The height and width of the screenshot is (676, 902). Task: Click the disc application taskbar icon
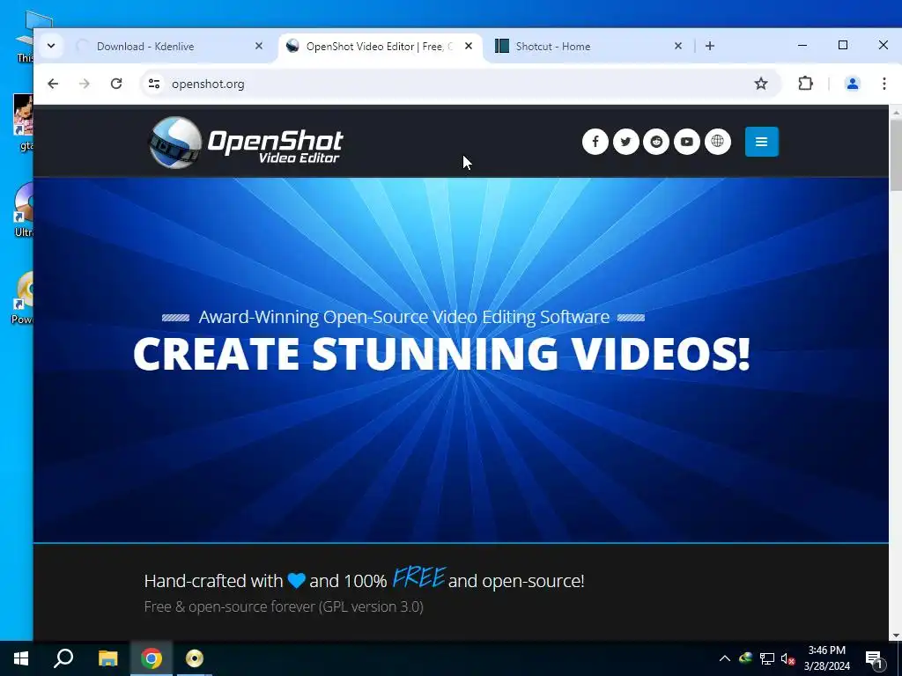point(195,658)
